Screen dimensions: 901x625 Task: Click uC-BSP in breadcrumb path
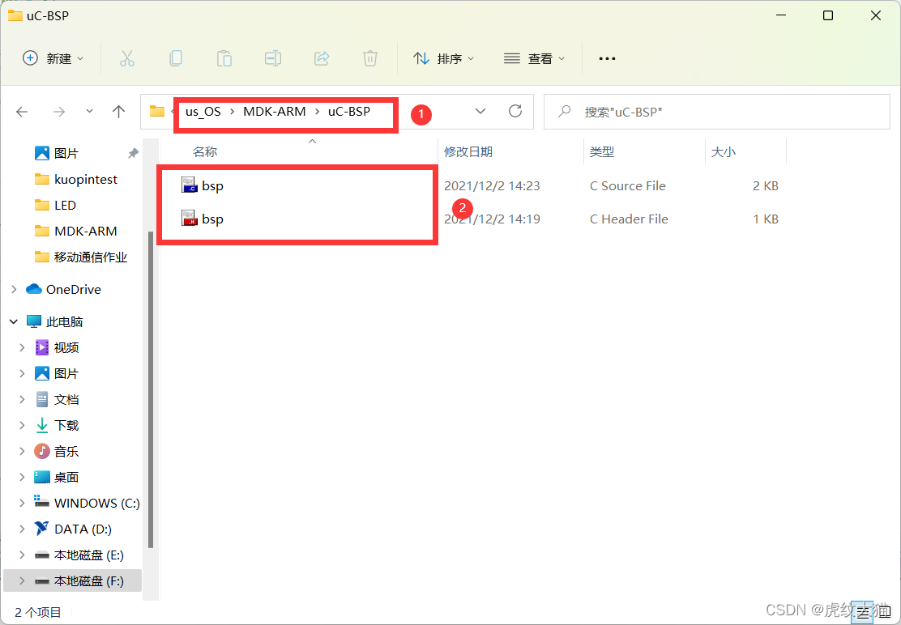point(348,112)
